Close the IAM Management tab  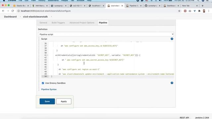(47, 6)
